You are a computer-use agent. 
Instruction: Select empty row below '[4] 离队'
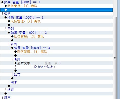[x=56, y=56]
